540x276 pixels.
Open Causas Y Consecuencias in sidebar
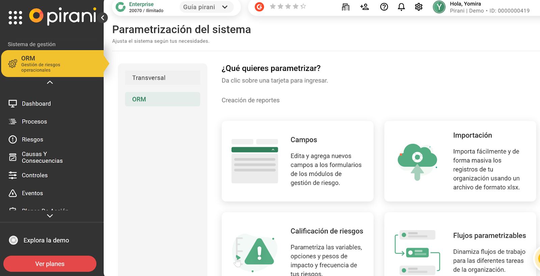pos(42,157)
